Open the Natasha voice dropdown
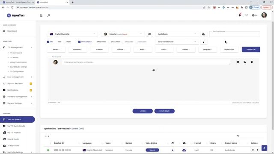Screen dimensions: 274x154 click(123, 34)
